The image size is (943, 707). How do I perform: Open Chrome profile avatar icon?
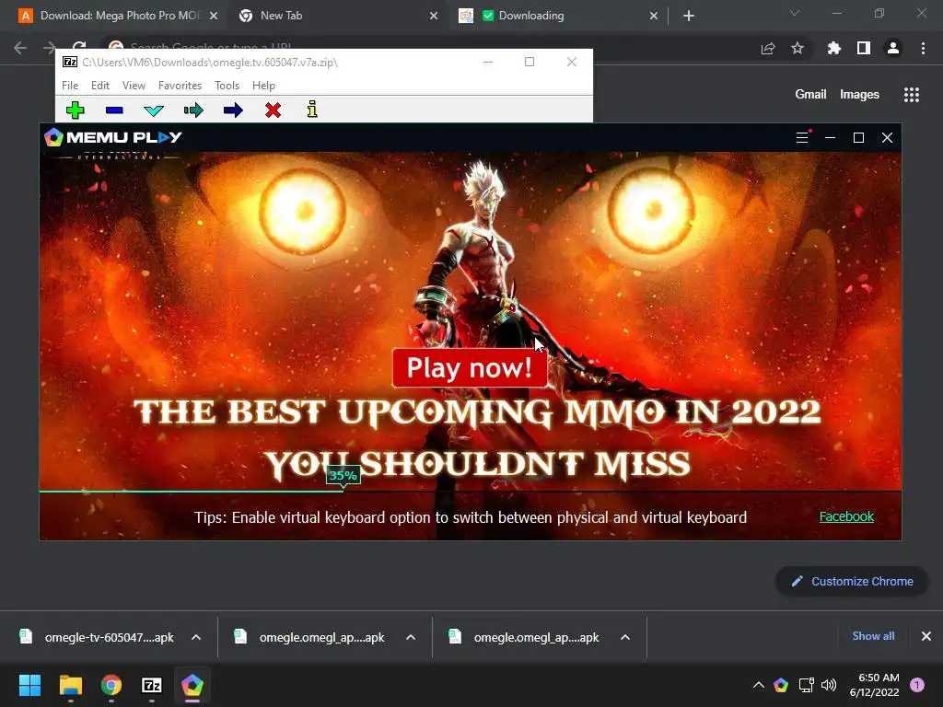[893, 48]
